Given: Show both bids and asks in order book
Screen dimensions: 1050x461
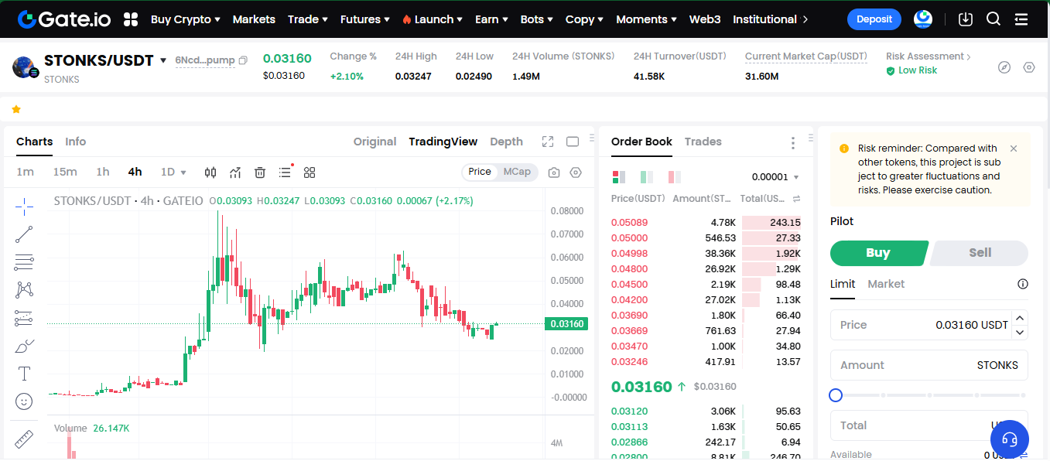Looking at the screenshot, I should [x=618, y=177].
